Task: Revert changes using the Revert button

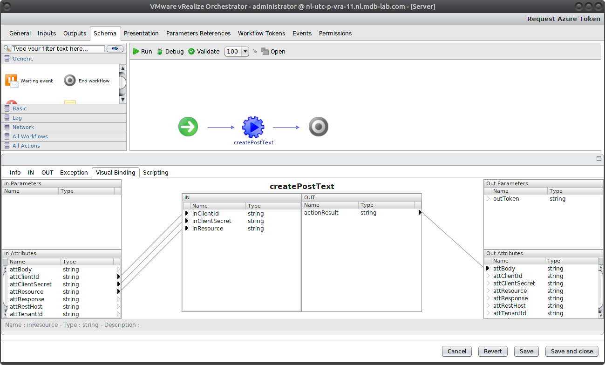Action: point(493,351)
